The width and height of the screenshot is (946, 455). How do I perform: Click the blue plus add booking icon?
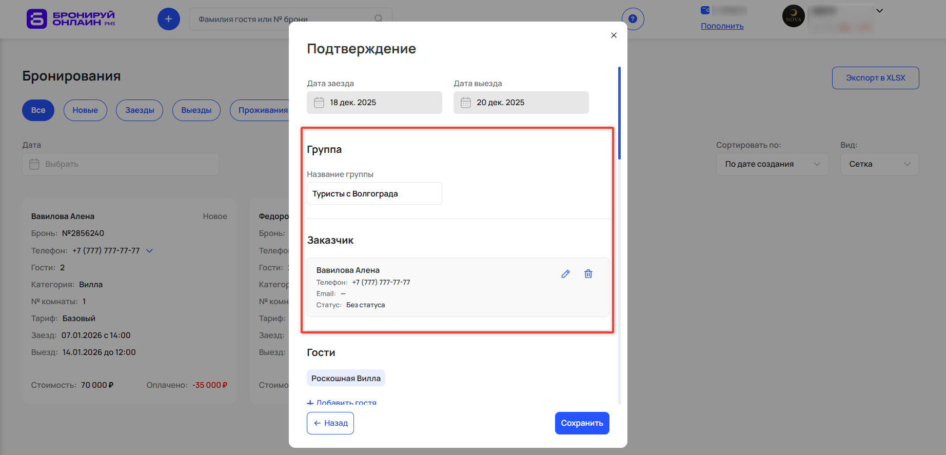168,19
